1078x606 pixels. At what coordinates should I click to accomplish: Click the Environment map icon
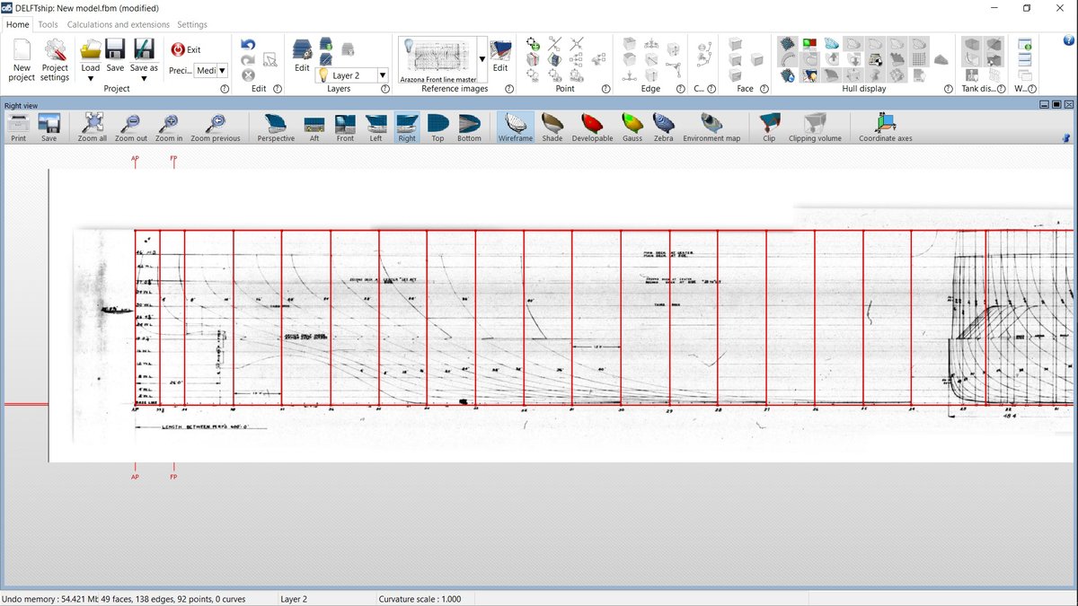711,127
